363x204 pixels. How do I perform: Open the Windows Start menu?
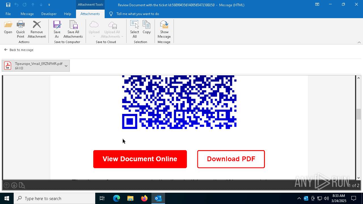7,198
